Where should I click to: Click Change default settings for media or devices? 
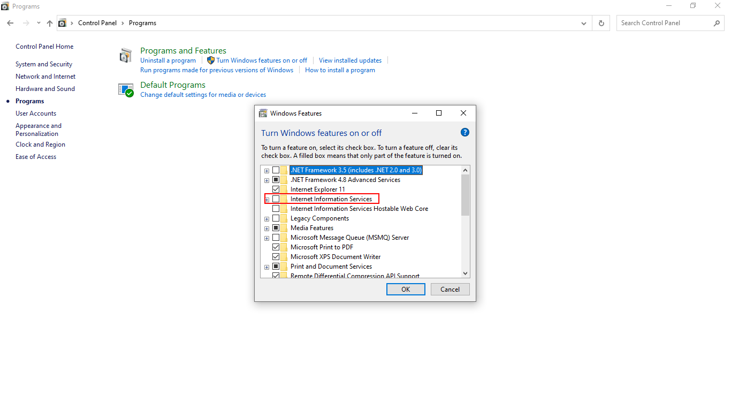tap(203, 95)
